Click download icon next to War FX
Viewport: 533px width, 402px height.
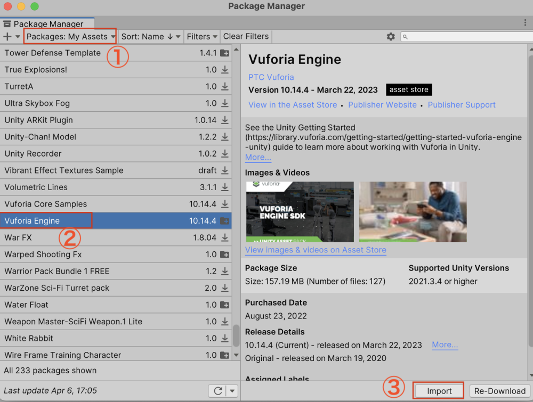[x=225, y=237]
